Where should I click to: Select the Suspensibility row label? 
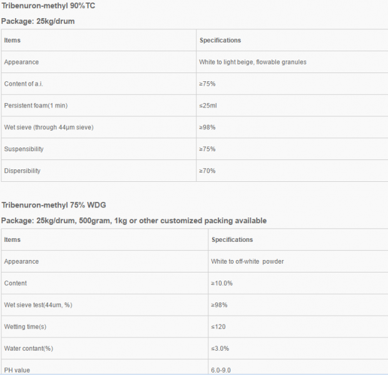coord(24,149)
